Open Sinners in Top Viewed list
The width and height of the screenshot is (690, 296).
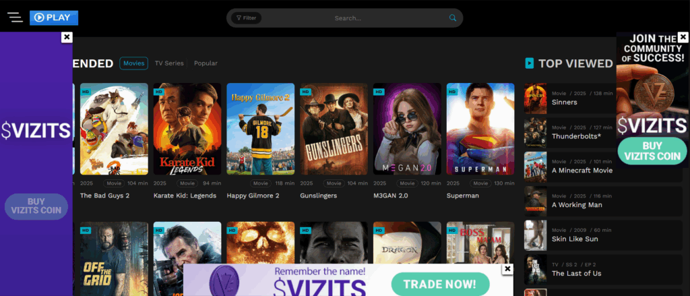(565, 102)
